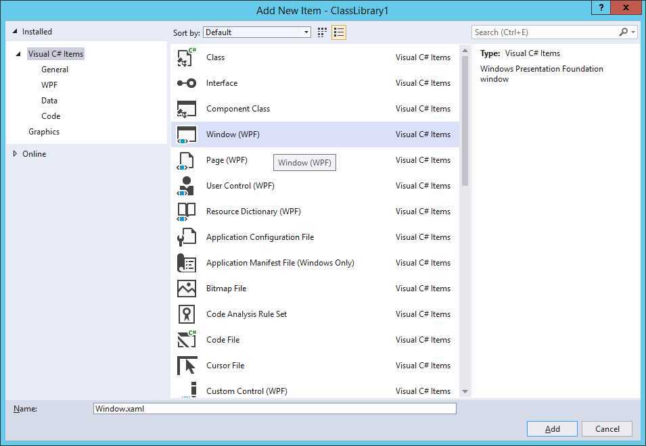Viewport: 646px width, 446px height.
Task: Click the Class template name
Action: (216, 57)
